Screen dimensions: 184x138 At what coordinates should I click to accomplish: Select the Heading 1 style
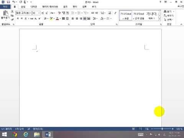pos(151,16)
